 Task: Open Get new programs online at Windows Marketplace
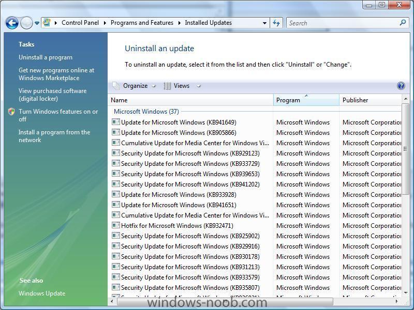(x=56, y=74)
